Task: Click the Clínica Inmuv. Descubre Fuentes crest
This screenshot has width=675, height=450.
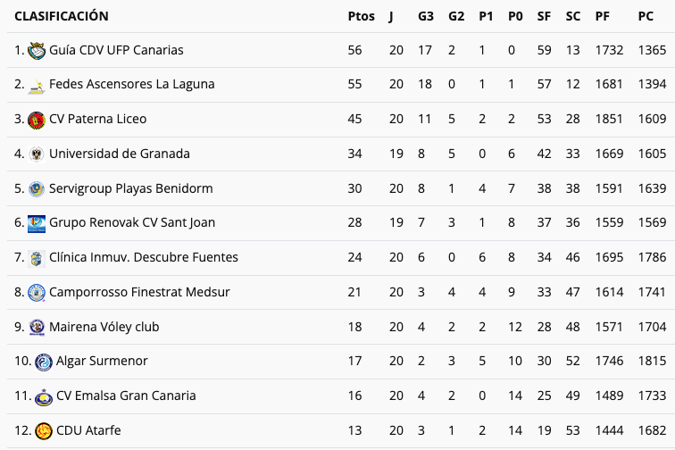Action: click(37, 257)
